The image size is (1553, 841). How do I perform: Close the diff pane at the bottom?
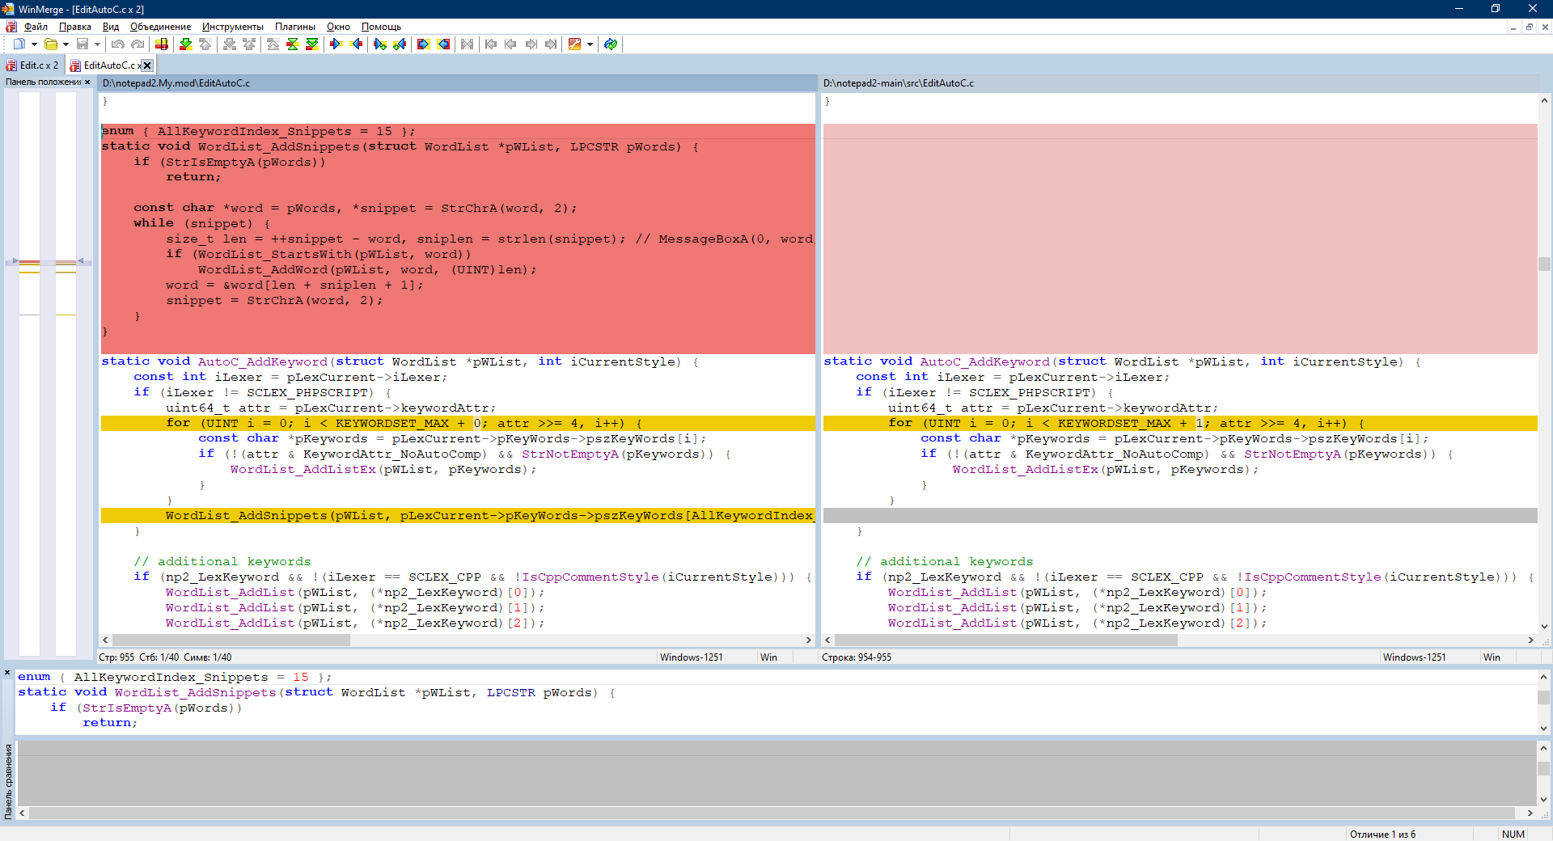click(7, 673)
